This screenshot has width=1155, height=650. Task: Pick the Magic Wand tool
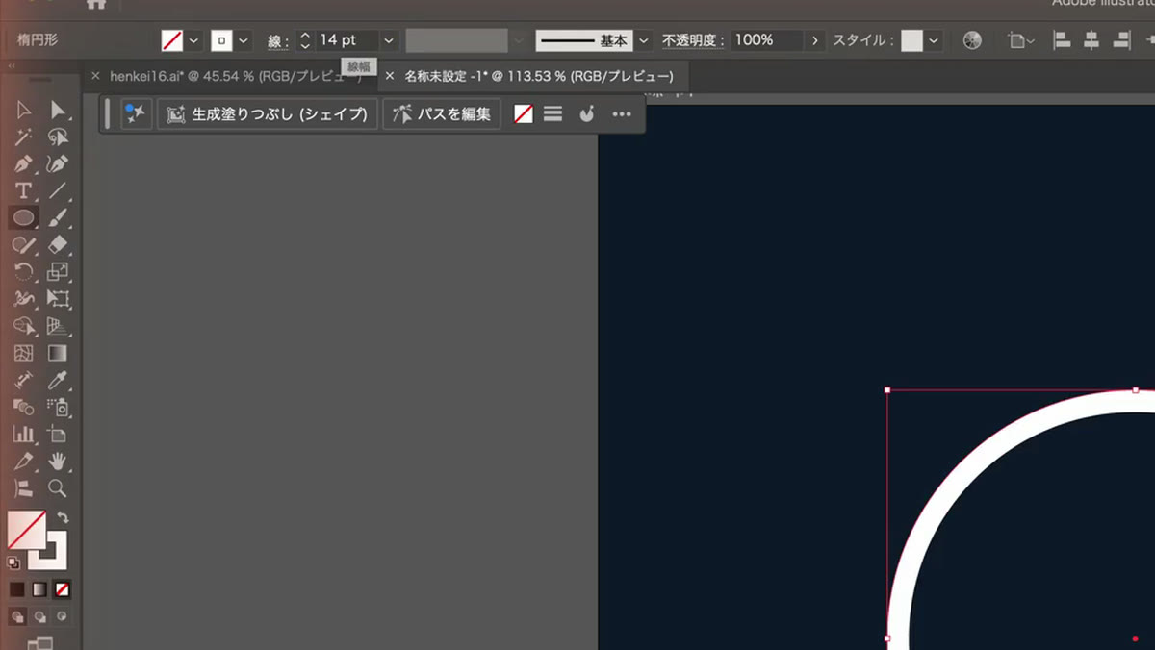coord(24,137)
